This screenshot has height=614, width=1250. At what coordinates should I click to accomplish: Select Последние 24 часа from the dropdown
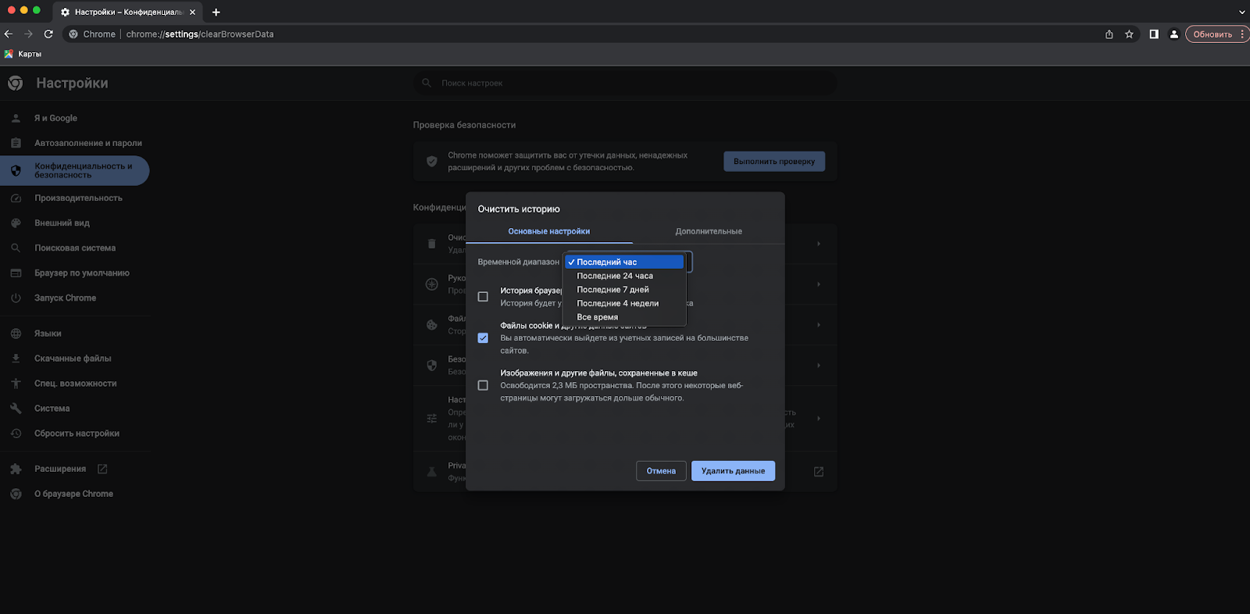[615, 276]
